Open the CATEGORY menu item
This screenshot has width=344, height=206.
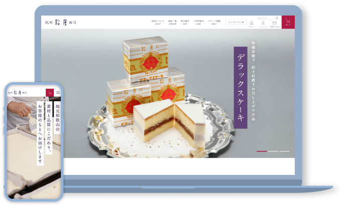click(172, 22)
